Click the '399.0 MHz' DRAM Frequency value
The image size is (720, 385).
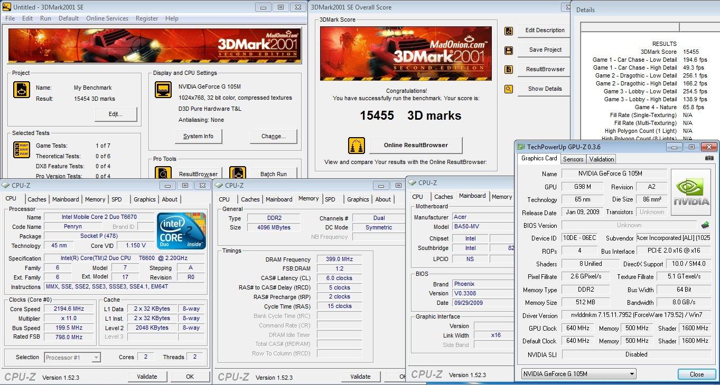pos(339,259)
